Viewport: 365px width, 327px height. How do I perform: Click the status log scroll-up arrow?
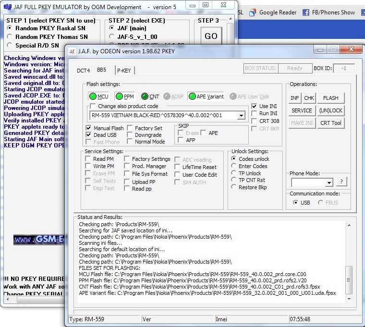point(349,225)
